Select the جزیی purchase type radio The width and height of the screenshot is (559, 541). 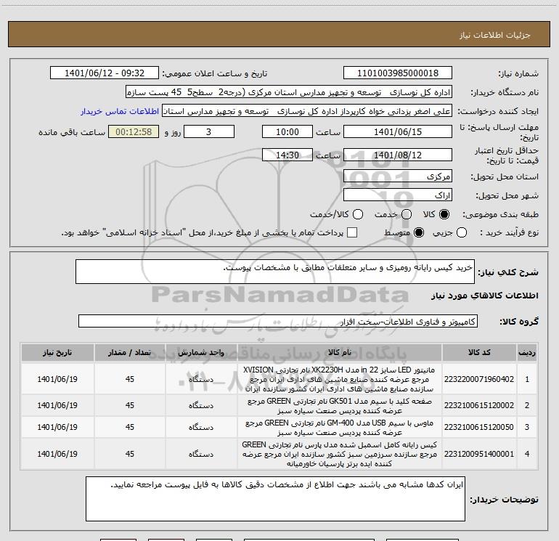point(461,232)
